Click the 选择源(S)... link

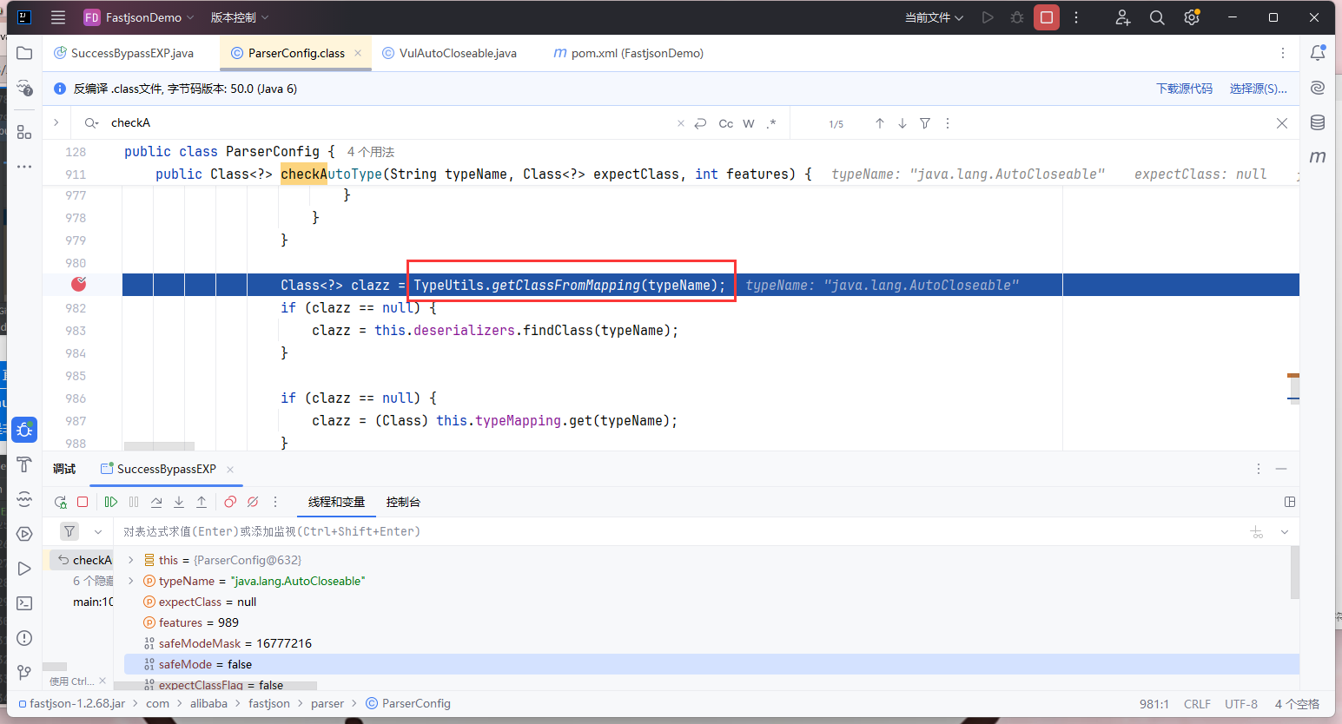[1258, 89]
